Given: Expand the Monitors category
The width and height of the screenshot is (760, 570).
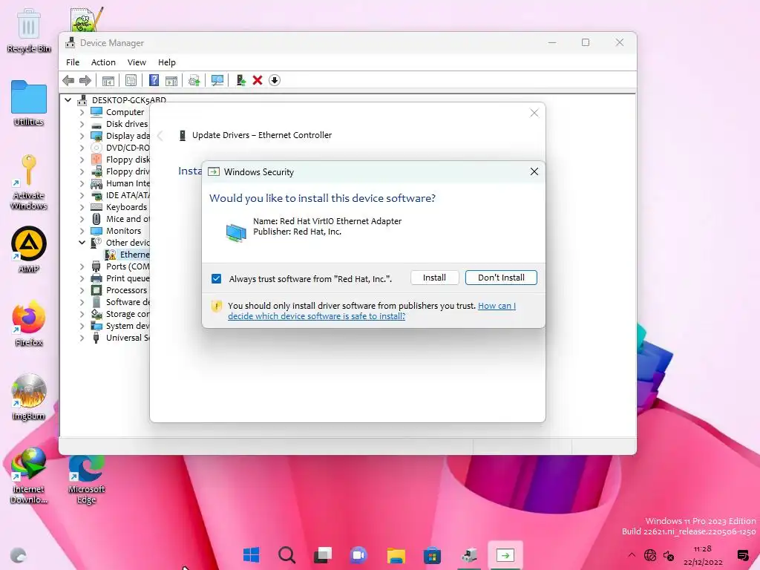Looking at the screenshot, I should [82, 231].
